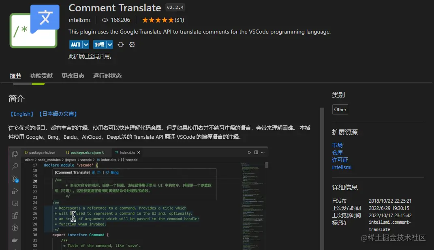Click the vscode breadcrumb in the demo image
Viewport: 434px width, 250px height.
pyautogui.click(x=86, y=160)
